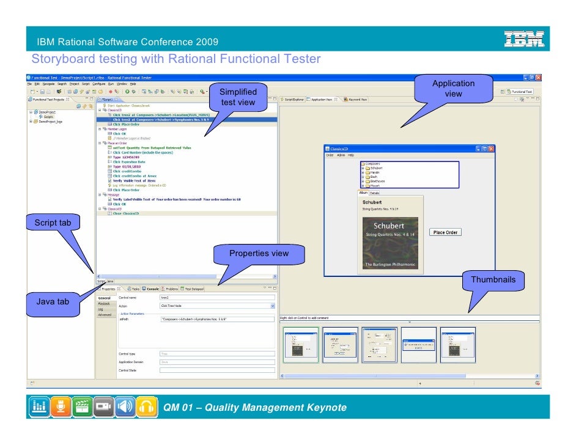Click the yellow headphones icon in footer
576x445 pixels.
(x=147, y=407)
